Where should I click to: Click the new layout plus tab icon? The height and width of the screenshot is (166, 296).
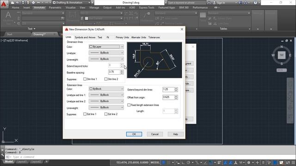[x=46, y=161]
